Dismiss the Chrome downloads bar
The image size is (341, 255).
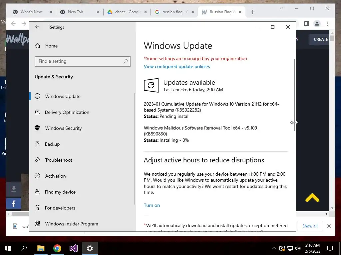pos(329,226)
